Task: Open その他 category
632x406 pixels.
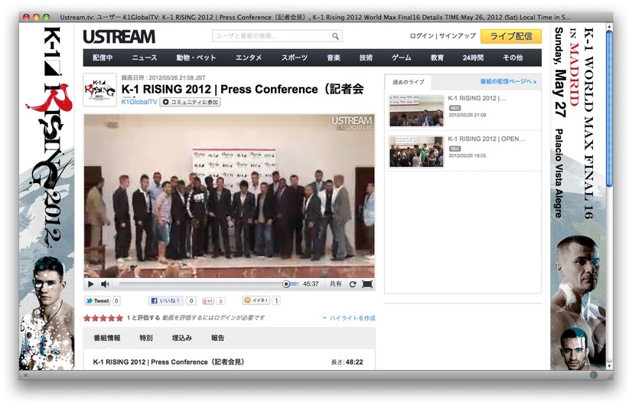Action: pyautogui.click(x=513, y=57)
